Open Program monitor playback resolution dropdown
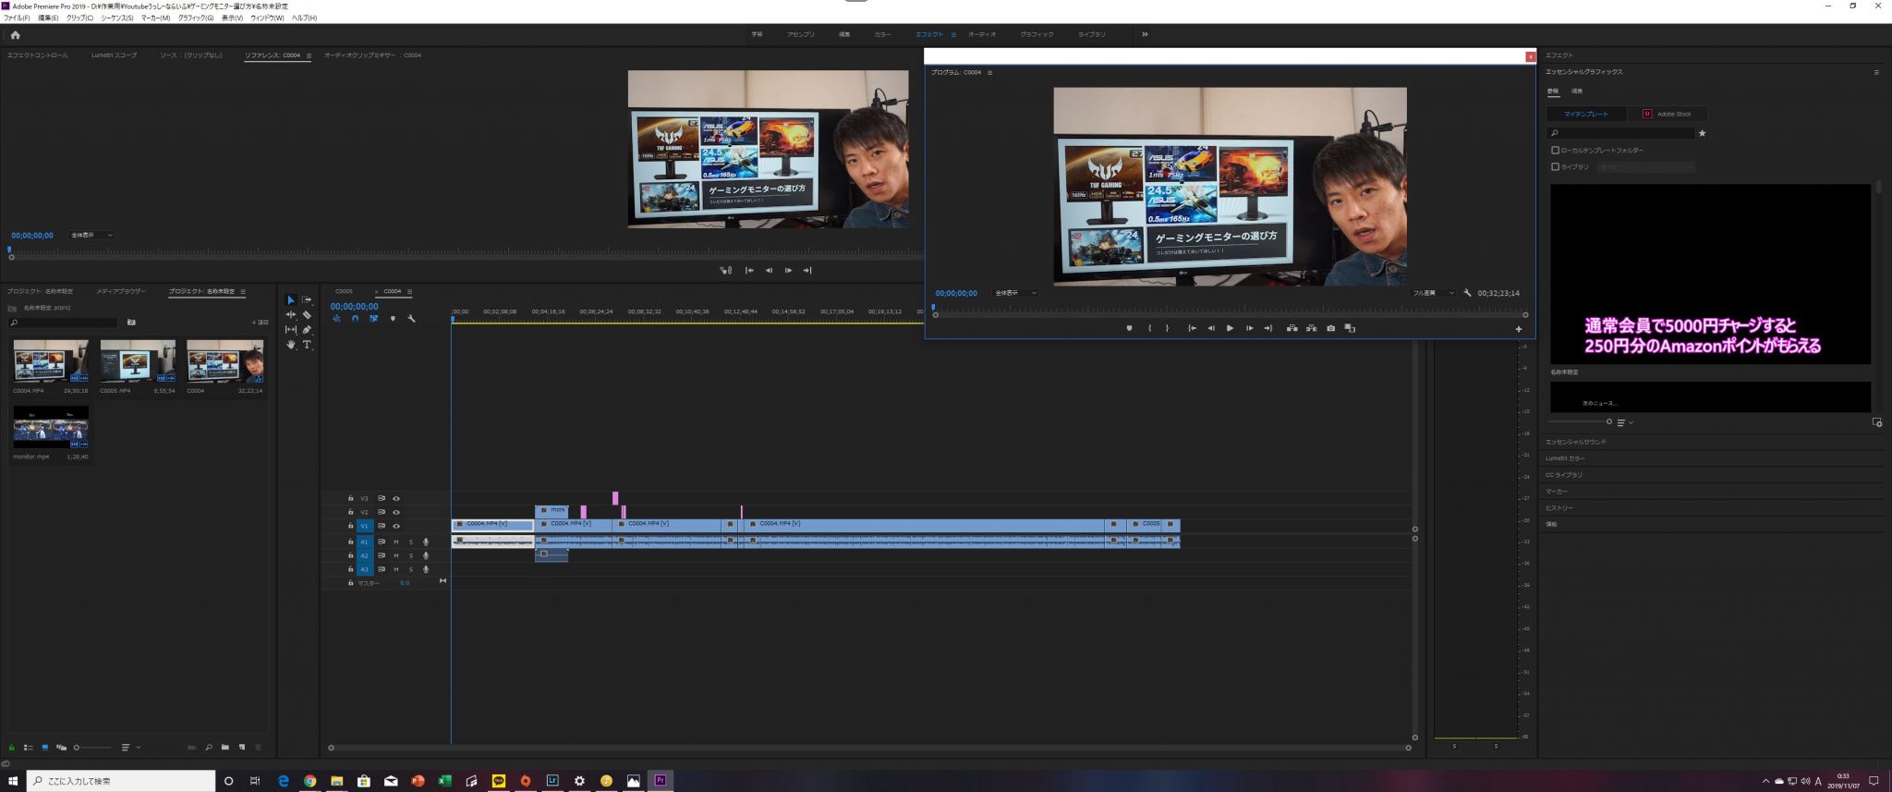This screenshot has height=792, width=1892. [1433, 293]
